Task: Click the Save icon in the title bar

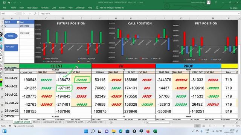Action: (x=4, y=3)
